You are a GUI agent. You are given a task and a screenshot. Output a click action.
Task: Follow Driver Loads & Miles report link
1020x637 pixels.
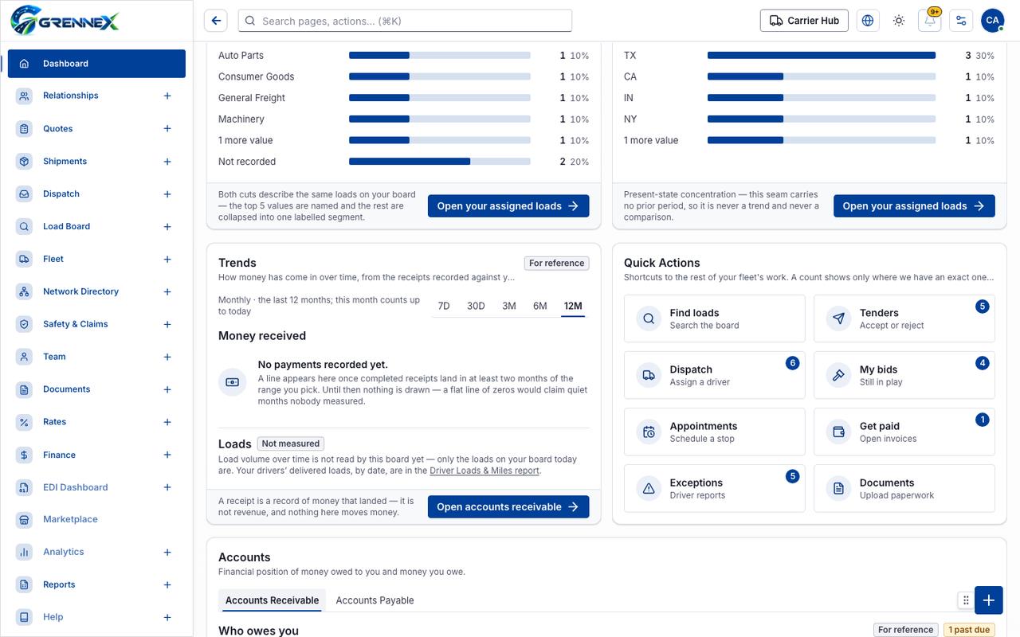[484, 471]
